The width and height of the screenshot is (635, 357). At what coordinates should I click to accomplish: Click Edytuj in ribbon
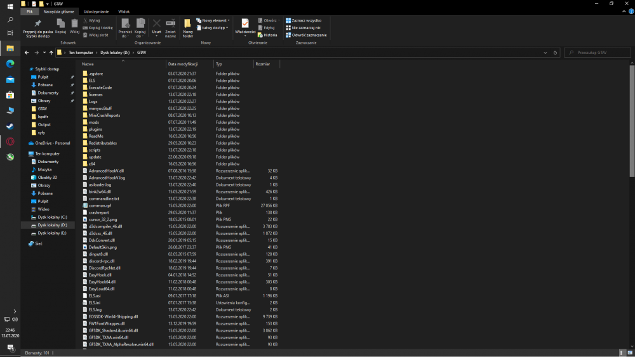[267, 28]
